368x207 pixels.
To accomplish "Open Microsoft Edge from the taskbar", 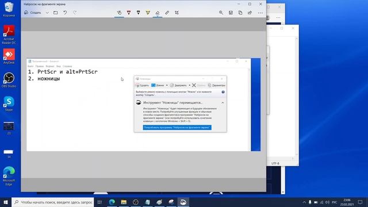I will tap(112, 202).
